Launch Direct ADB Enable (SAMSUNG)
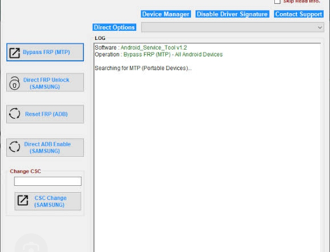Viewport: 330px width, 252px height. coord(45,148)
